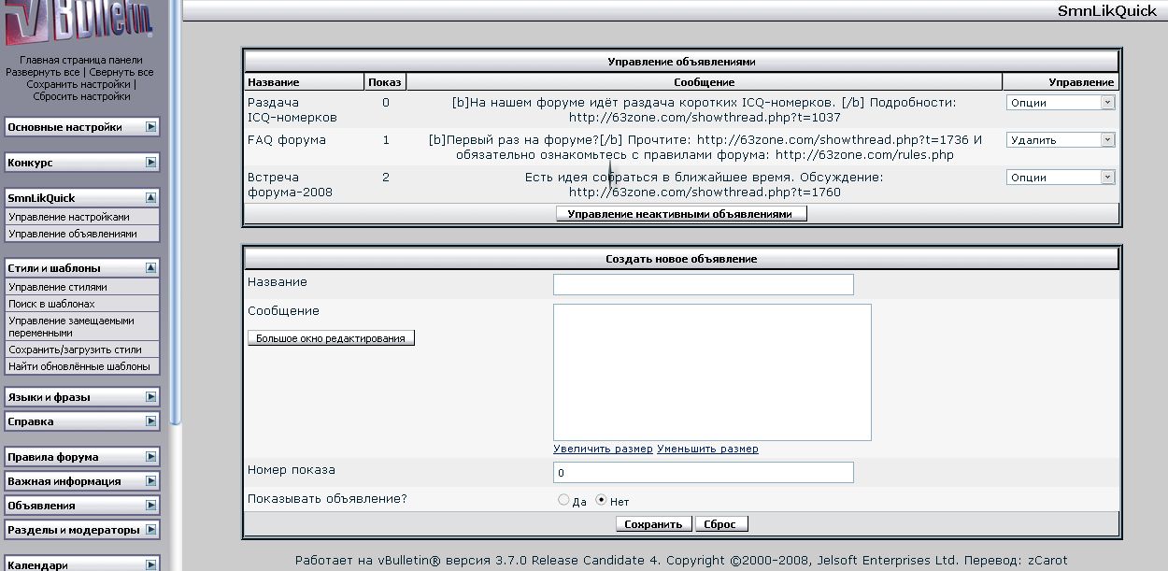Click the Языки и фразы section header
Screen dimensions: 1168x571
pos(81,397)
